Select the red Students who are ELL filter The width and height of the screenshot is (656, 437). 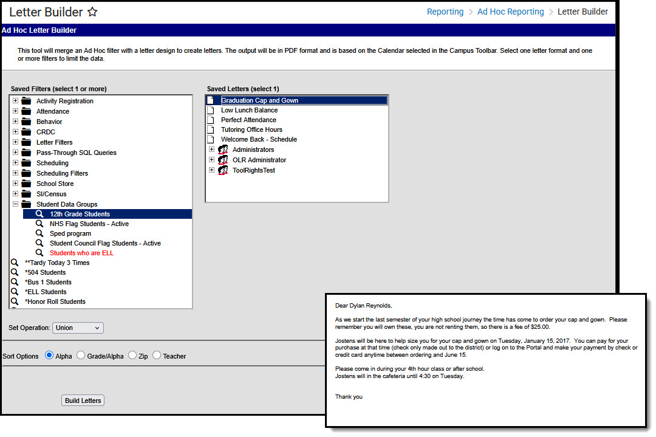pos(81,253)
